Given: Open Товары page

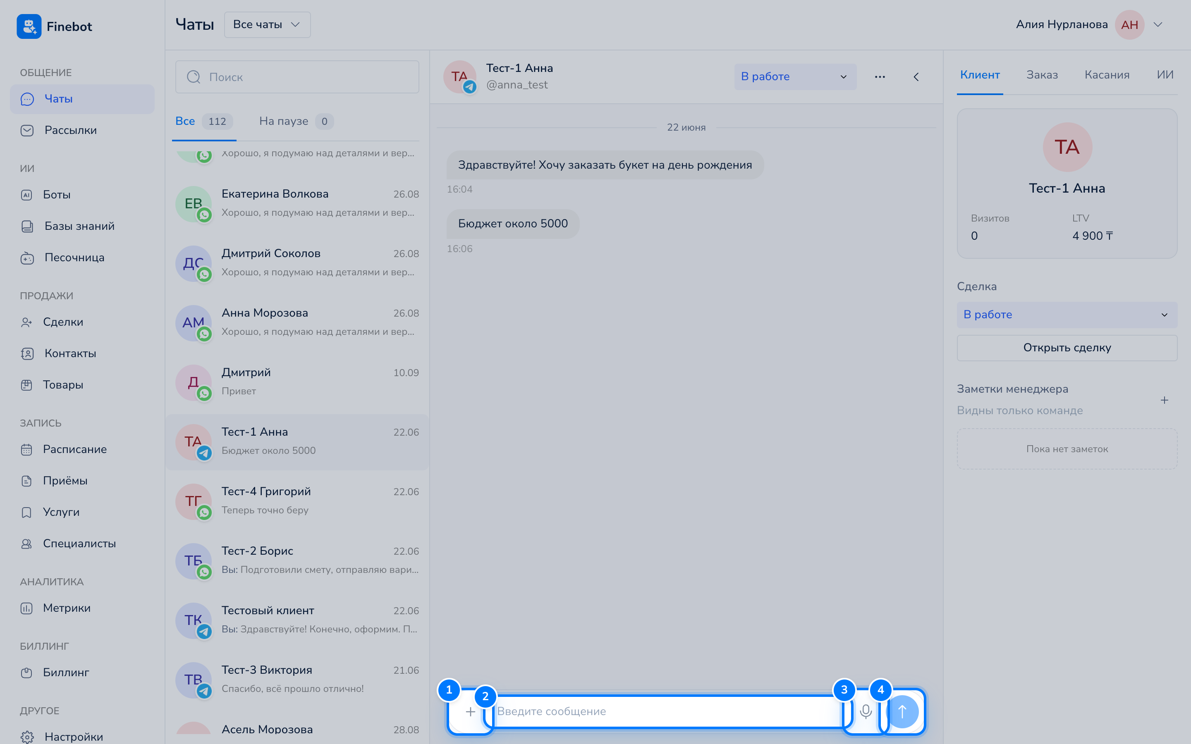Looking at the screenshot, I should [x=82, y=385].
